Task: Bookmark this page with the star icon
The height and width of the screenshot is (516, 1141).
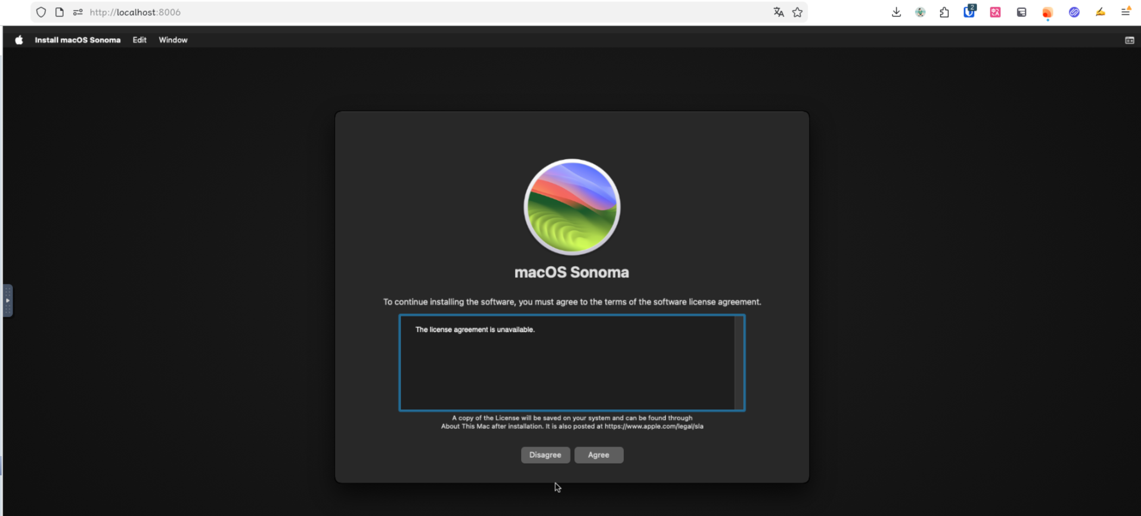Action: [x=797, y=12]
